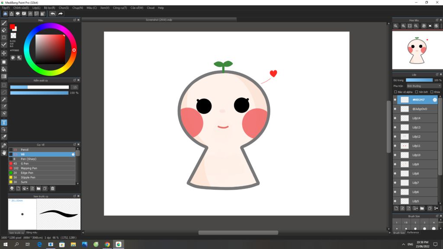443x249 pixels.
Task: Switch to the Reference tab
Action: pos(413,233)
